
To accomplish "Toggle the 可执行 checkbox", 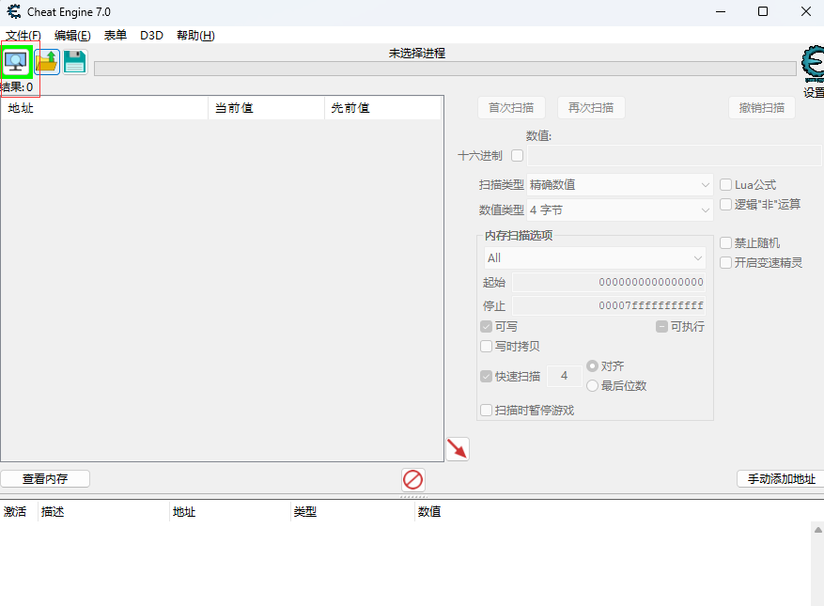I will point(661,326).
